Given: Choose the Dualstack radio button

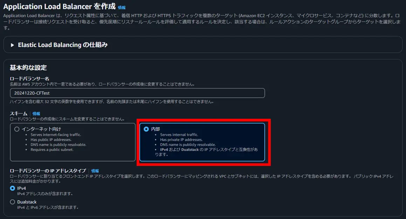Looking at the screenshot, I should pos(12,202).
